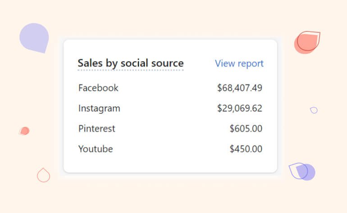Click the Youtube source label
347x213 pixels.
coord(96,149)
